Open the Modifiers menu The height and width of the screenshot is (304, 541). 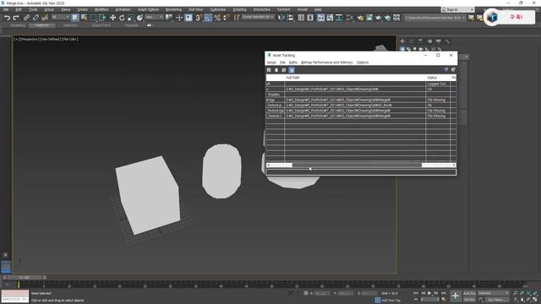point(101,9)
